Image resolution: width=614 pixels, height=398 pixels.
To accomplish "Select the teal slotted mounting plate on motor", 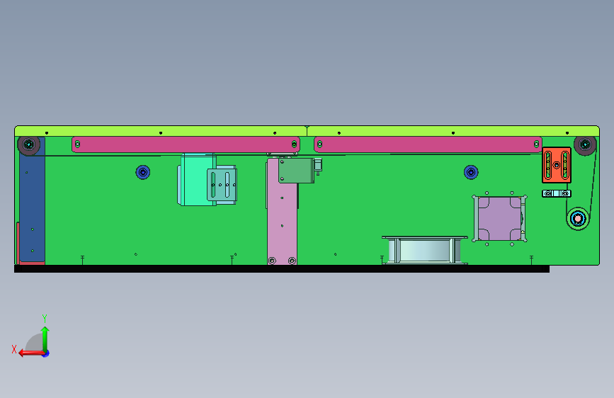I will pyautogui.click(x=222, y=185).
